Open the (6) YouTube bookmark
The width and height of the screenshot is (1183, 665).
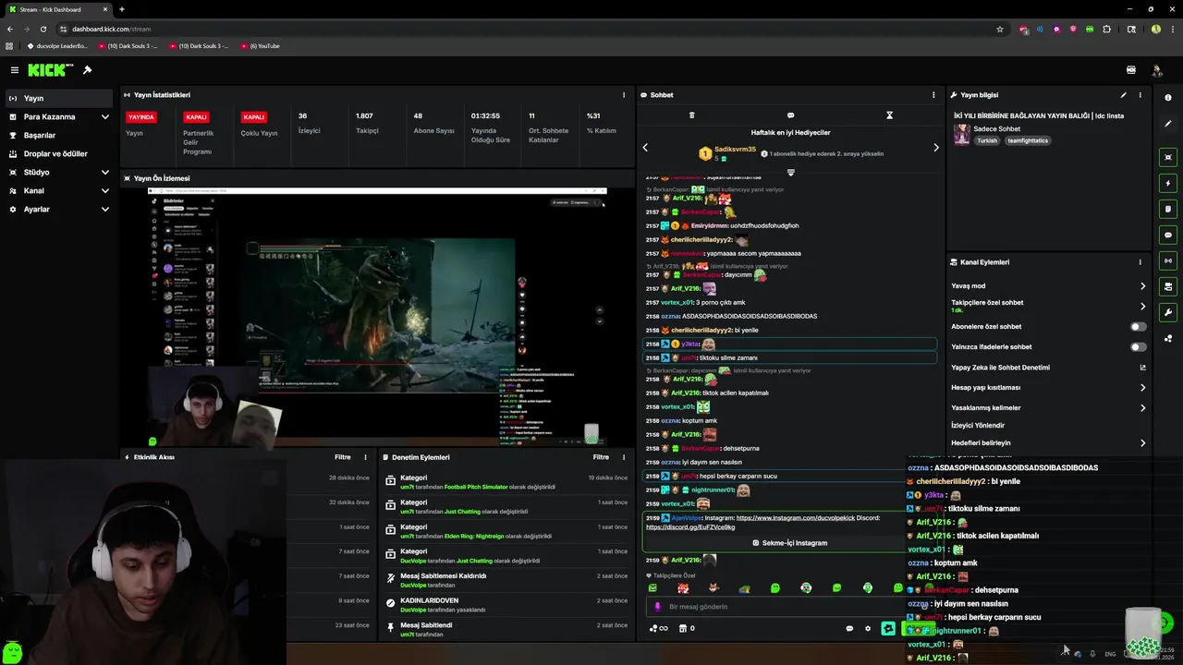[x=261, y=46]
